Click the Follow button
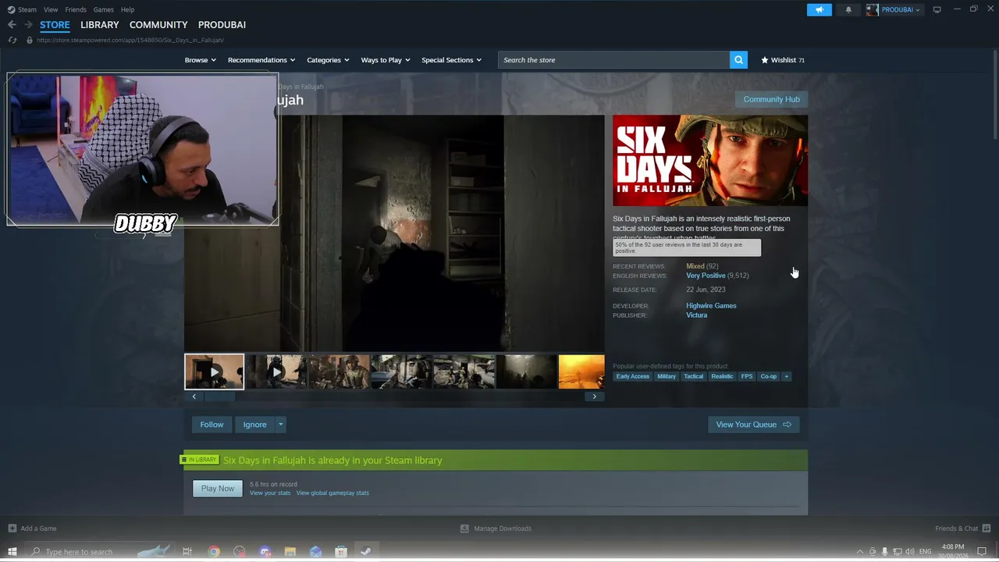The height and width of the screenshot is (562, 999). 212,425
